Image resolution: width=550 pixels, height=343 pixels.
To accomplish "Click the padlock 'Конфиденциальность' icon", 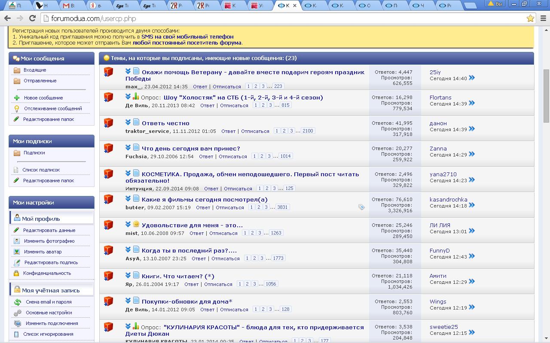I will (17, 273).
